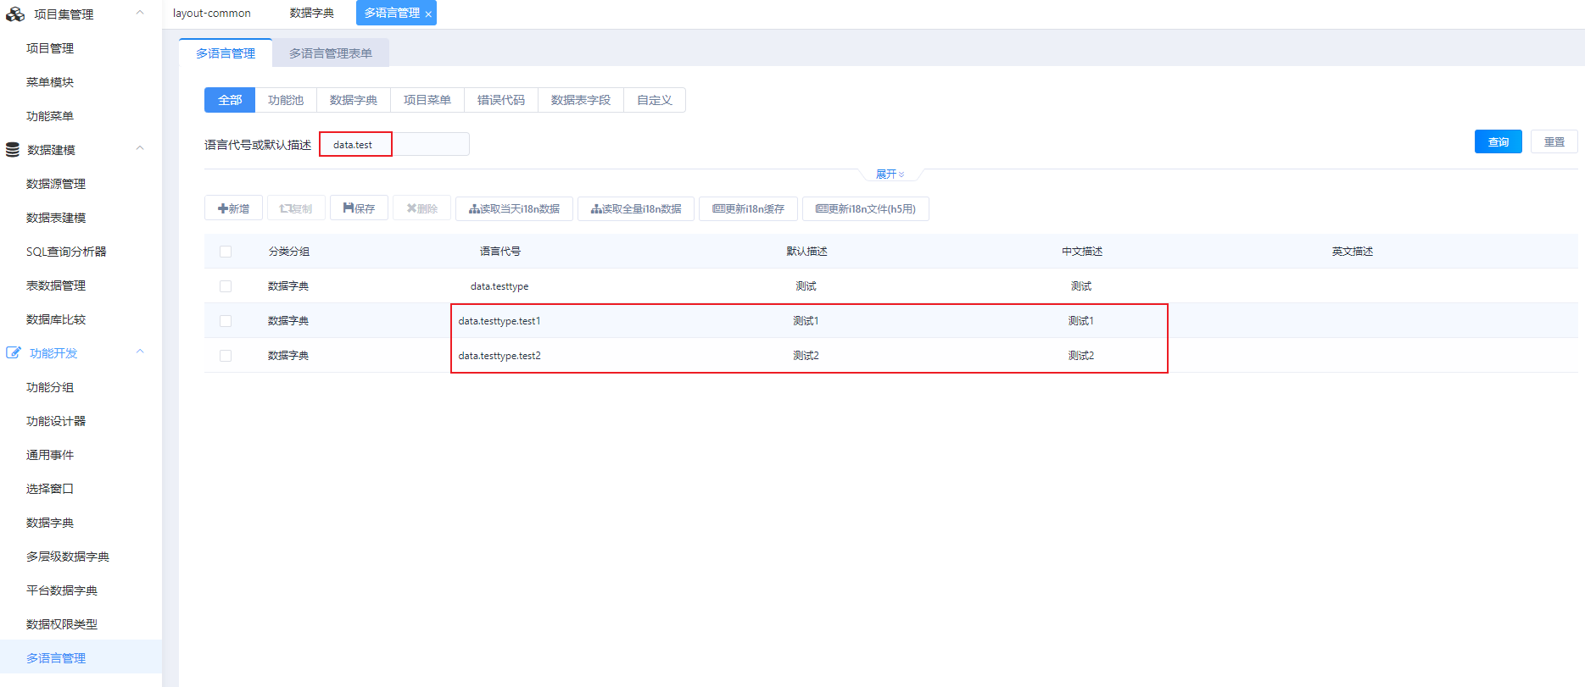Check the data.testtype.test2 row checkbox
Viewport: 1585px width, 687px height.
pyautogui.click(x=226, y=356)
